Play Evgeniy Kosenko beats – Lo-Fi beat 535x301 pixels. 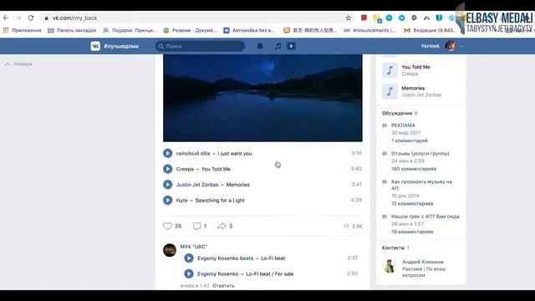(x=189, y=258)
